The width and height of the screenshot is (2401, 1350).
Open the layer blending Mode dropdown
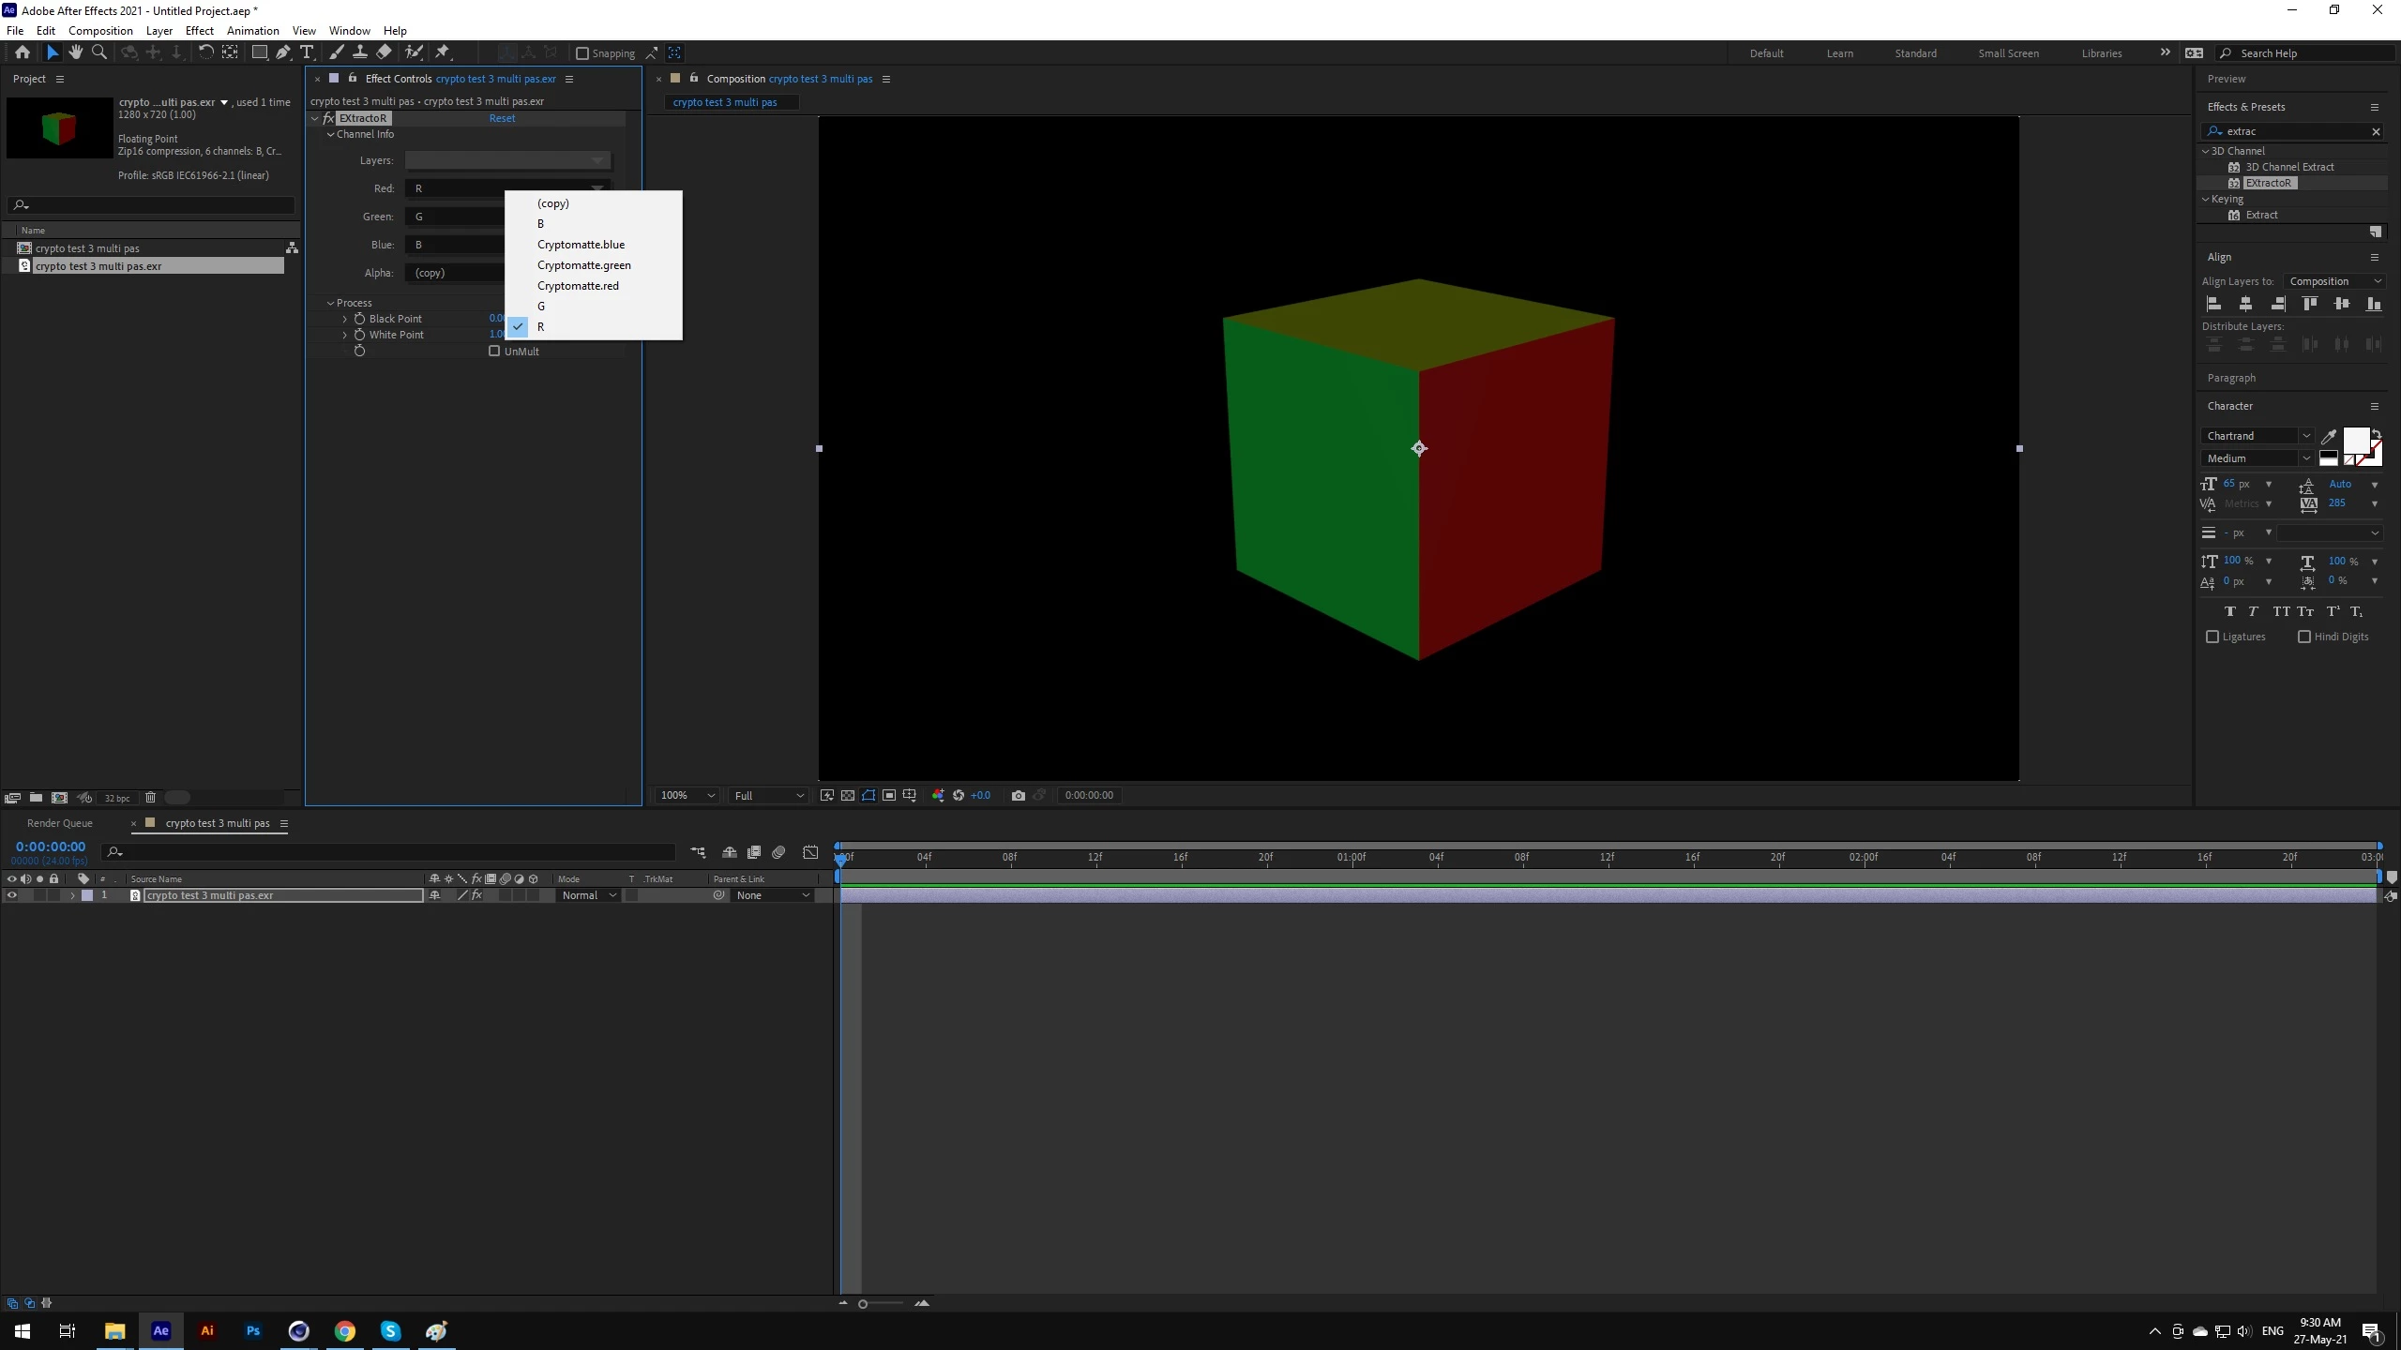pos(589,895)
